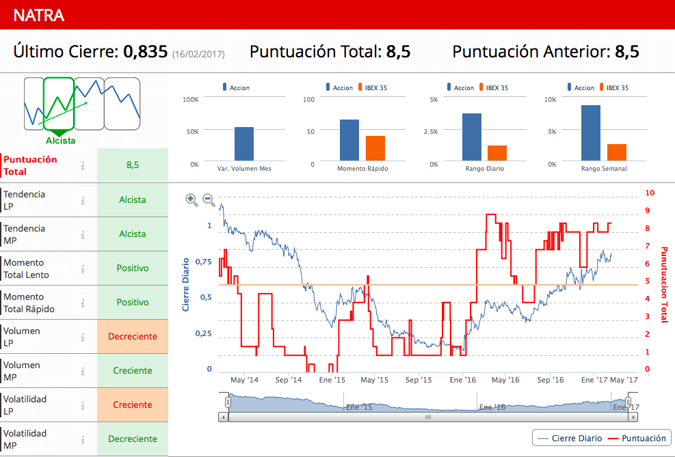Click the Rango Semanal chart label

[x=604, y=169]
